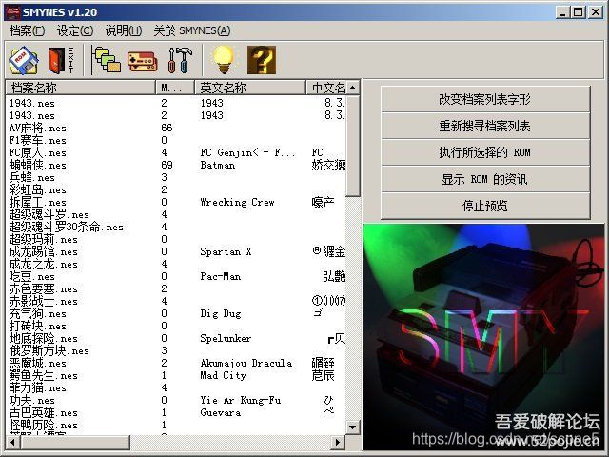Select 功夫.nes in the file list
This screenshot has width=609, height=457.
pyautogui.click(x=32, y=401)
